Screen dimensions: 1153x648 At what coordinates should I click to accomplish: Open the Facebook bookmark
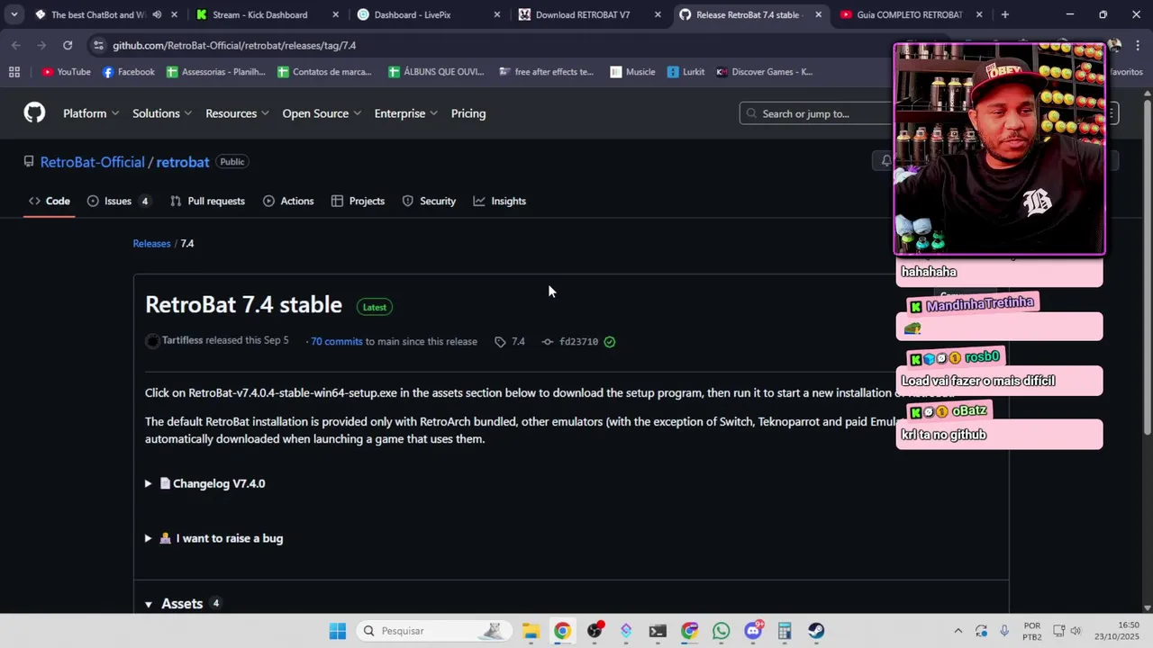[128, 72]
